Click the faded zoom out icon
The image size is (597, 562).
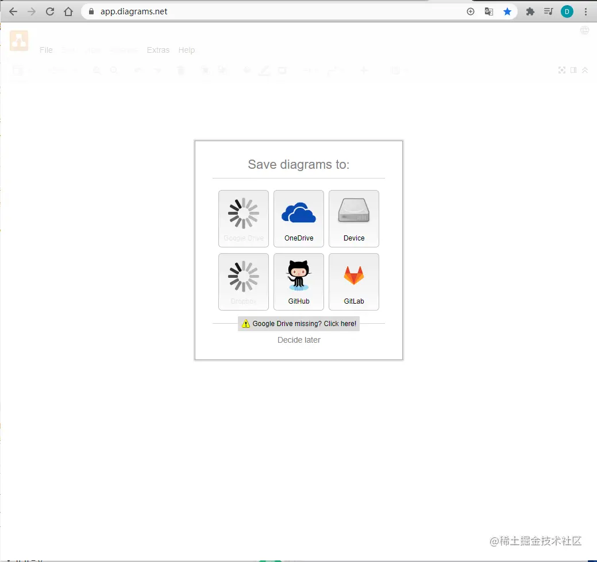click(x=114, y=70)
